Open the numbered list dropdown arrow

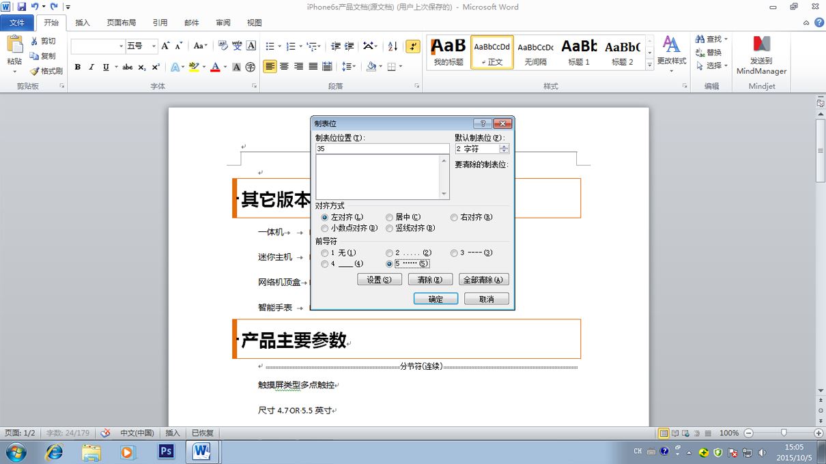[x=300, y=46]
